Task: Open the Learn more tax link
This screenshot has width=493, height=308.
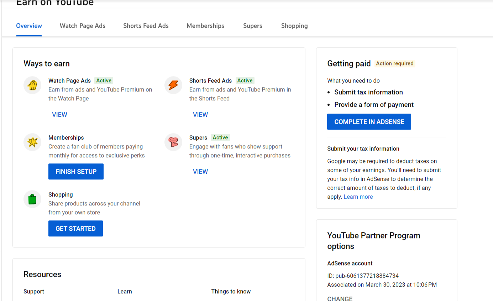Action: (358, 197)
